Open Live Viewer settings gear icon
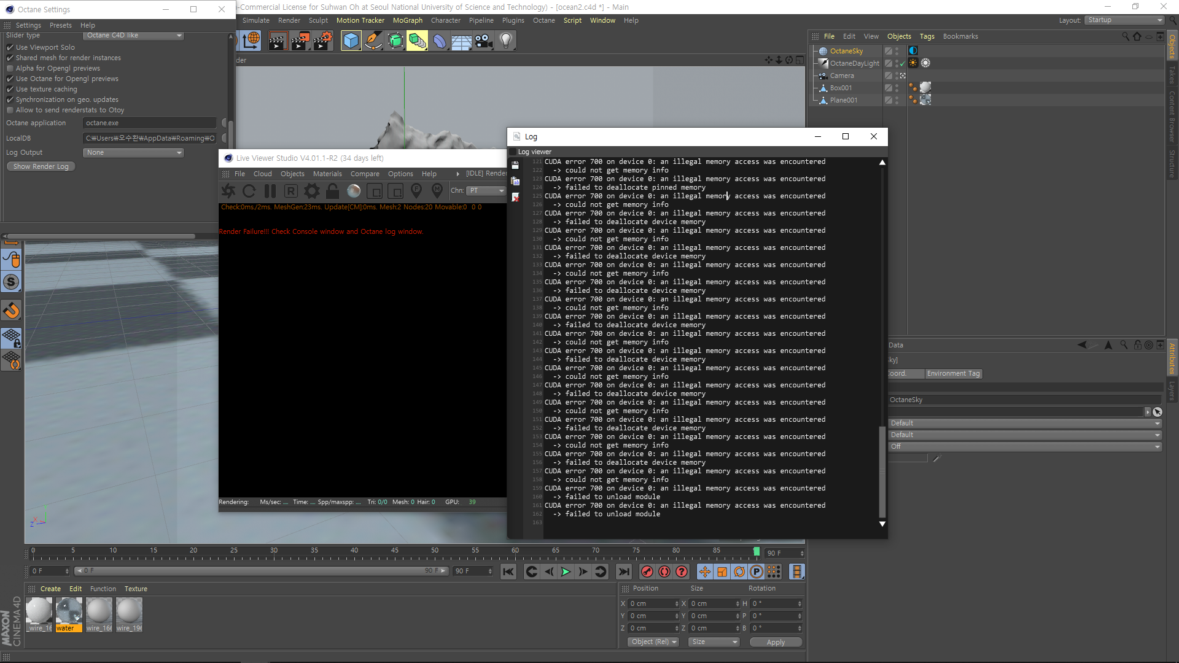Viewport: 1179px width, 663px height. (312, 191)
